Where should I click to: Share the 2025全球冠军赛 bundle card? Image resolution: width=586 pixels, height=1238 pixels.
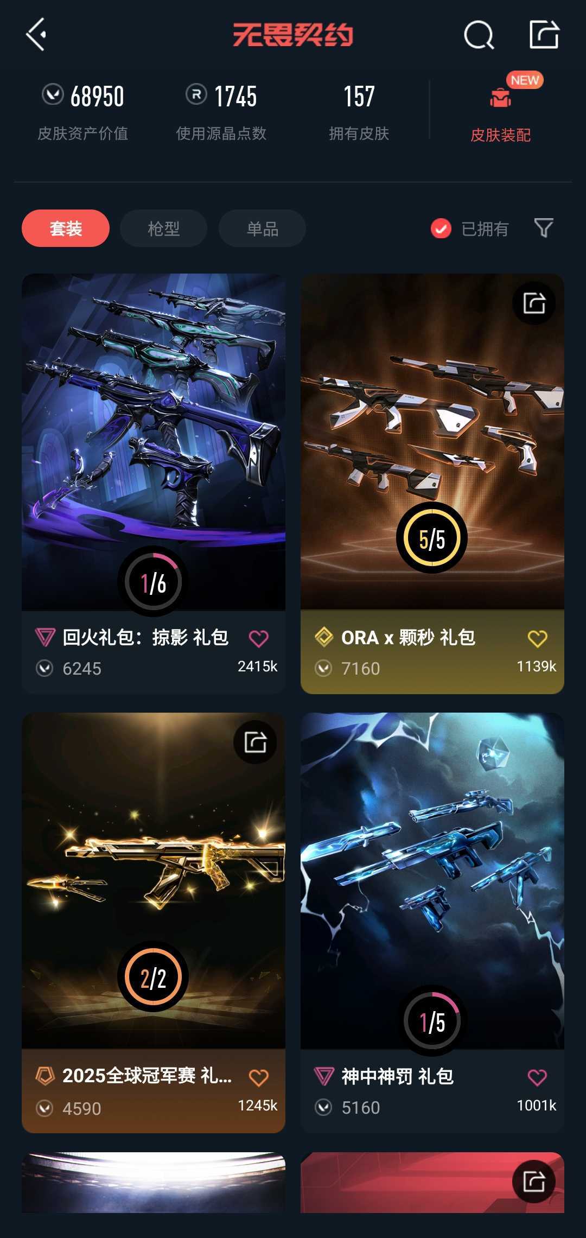[255, 742]
